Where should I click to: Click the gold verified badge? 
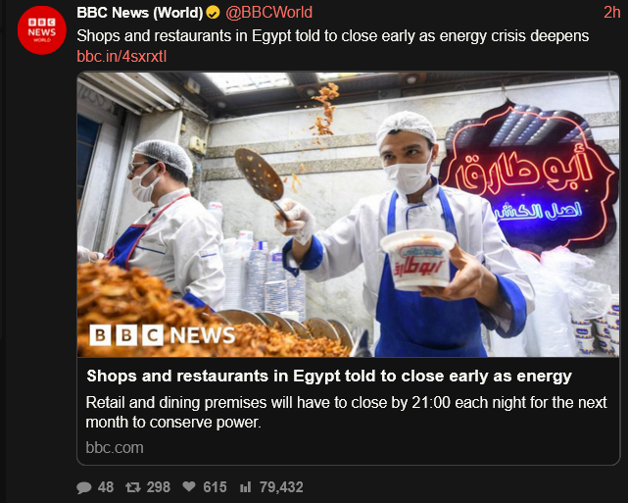[213, 13]
